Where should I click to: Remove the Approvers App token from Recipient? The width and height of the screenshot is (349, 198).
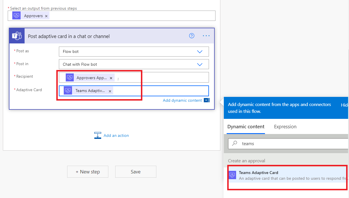point(111,78)
